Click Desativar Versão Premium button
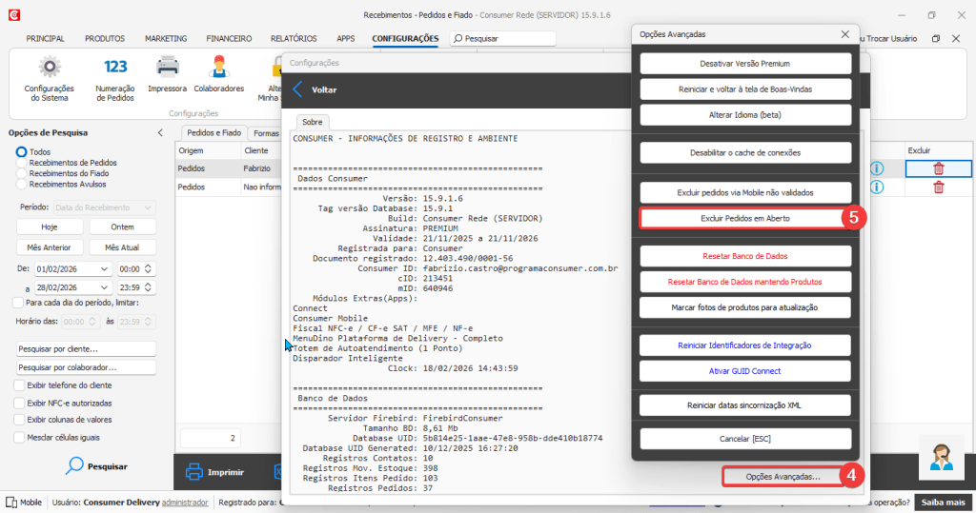Screen dimensions: 976x513 click(x=745, y=64)
